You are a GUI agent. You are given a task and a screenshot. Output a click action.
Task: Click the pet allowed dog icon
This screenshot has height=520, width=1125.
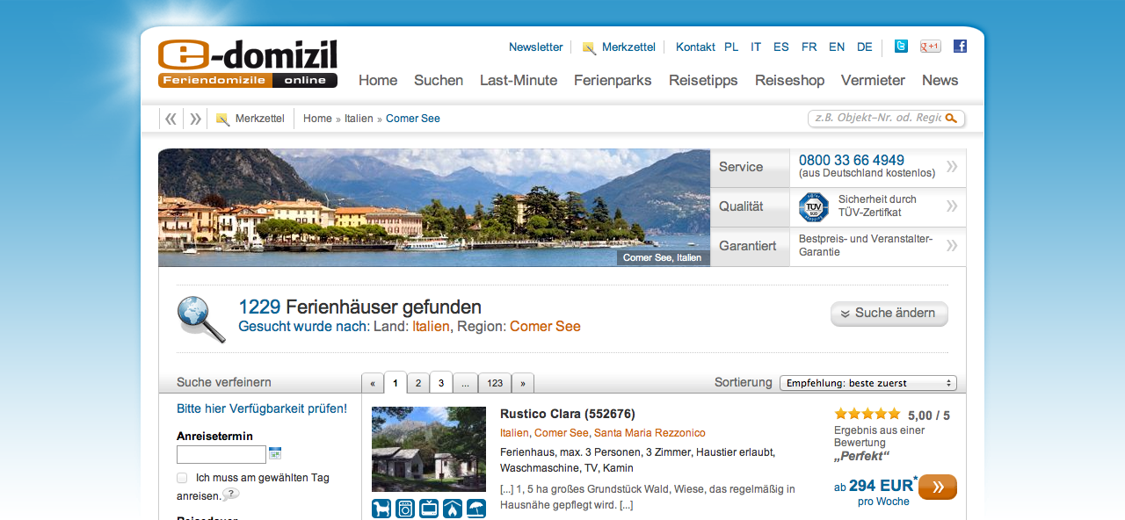pyautogui.click(x=381, y=509)
